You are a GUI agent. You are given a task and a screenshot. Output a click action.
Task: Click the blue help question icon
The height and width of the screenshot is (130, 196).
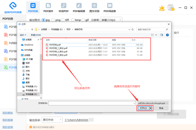167,35
